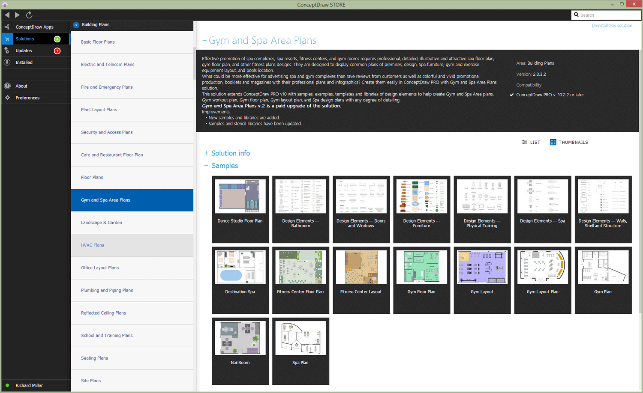Select Gym and Spa Area Plans solution
Viewport: 643px width, 393px height.
132,200
